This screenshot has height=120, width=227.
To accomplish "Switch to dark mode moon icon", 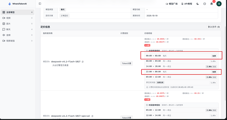I will point(198,4).
